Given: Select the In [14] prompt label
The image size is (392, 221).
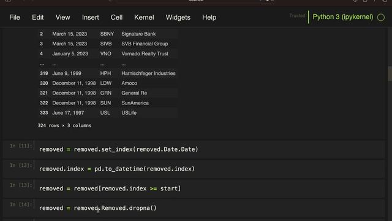Looking at the screenshot, I should 21,204.
